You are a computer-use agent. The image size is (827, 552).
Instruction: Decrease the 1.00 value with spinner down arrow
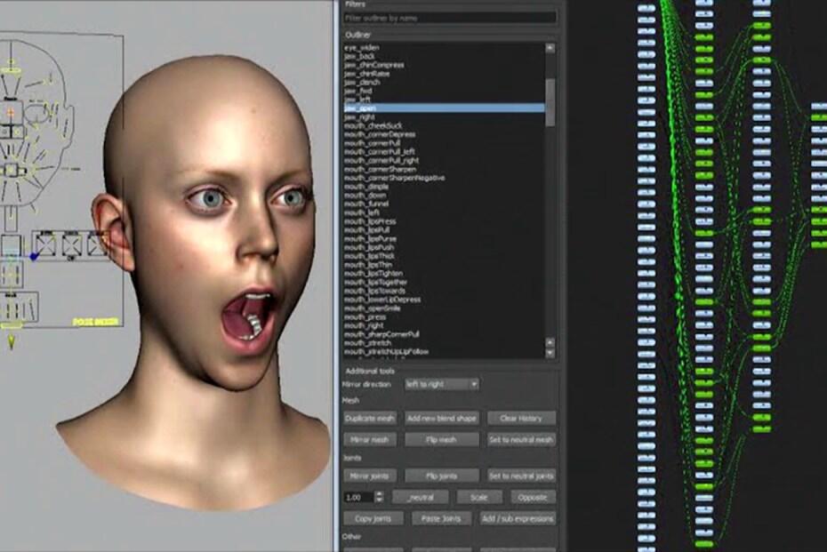pos(379,500)
